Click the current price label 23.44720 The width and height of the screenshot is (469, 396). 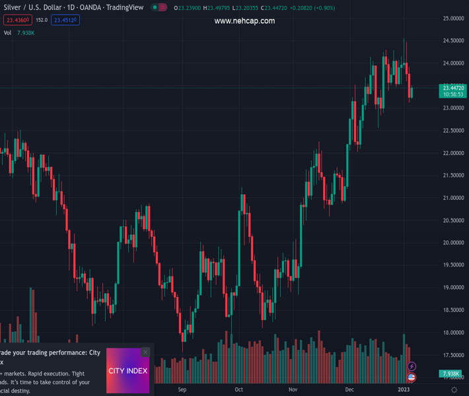(x=453, y=88)
